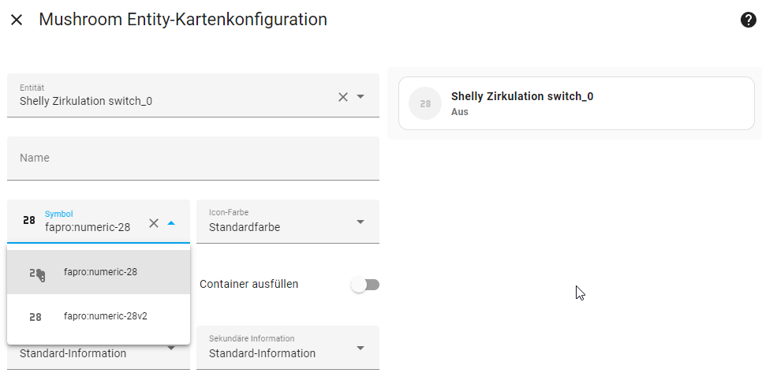Clear the Symbol field value

pyautogui.click(x=154, y=222)
